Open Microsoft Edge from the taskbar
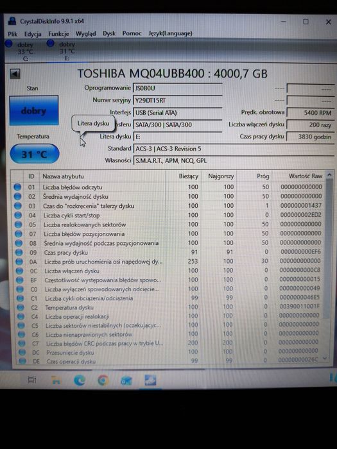This screenshot has width=337, height=449. click(x=80, y=380)
